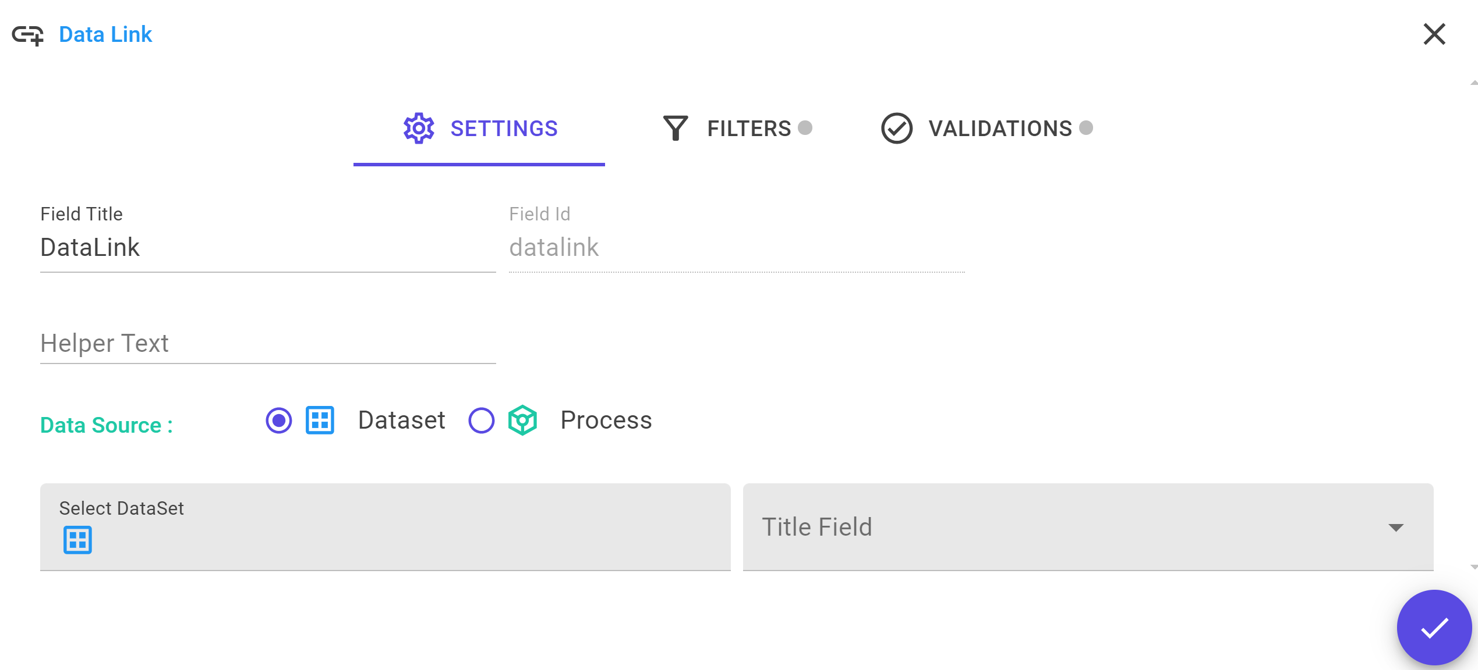Select the Dataset radio button
The image size is (1478, 670).
tap(279, 420)
